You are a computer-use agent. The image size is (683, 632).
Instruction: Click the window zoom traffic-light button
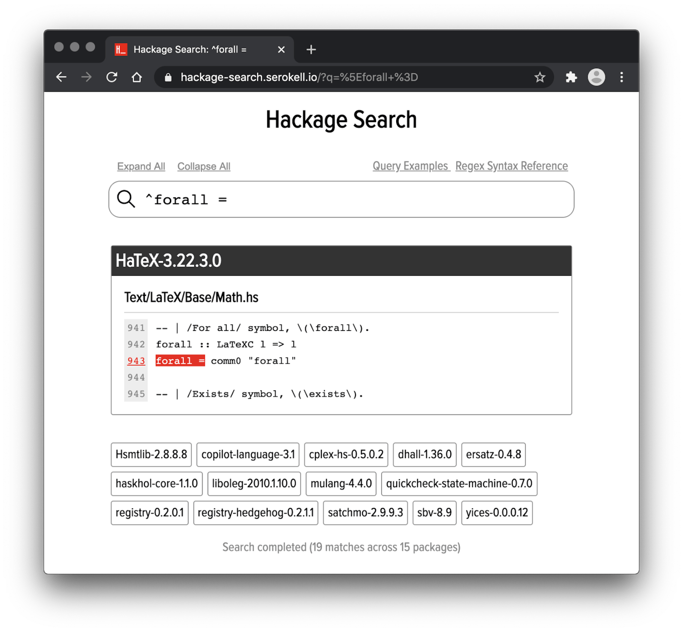(x=91, y=47)
